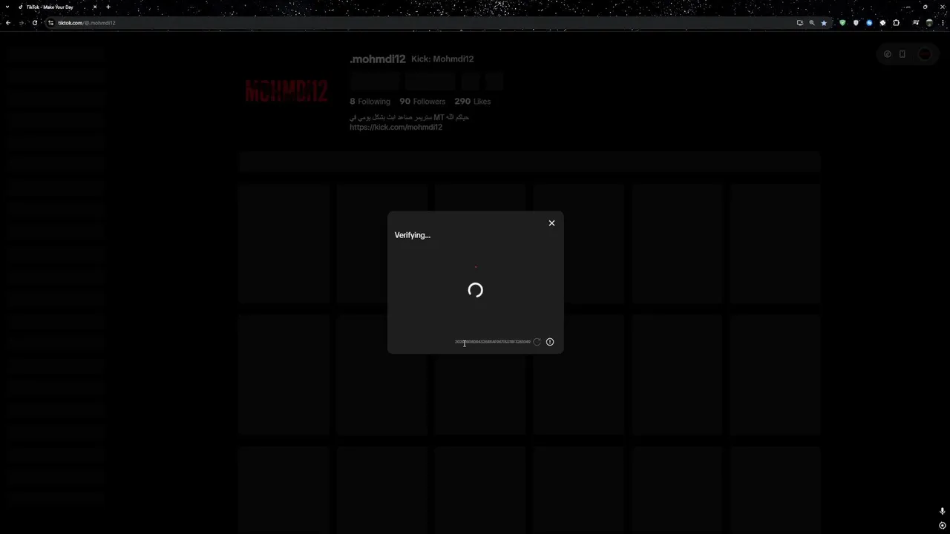Viewport: 950px width, 534px height.
Task: Close the Verifying dialog with X
Action: point(551,223)
